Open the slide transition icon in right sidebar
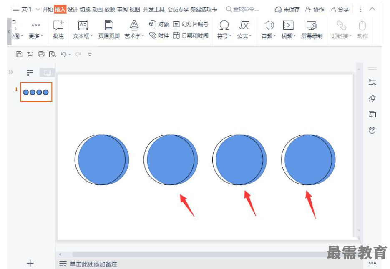 click(x=372, y=114)
